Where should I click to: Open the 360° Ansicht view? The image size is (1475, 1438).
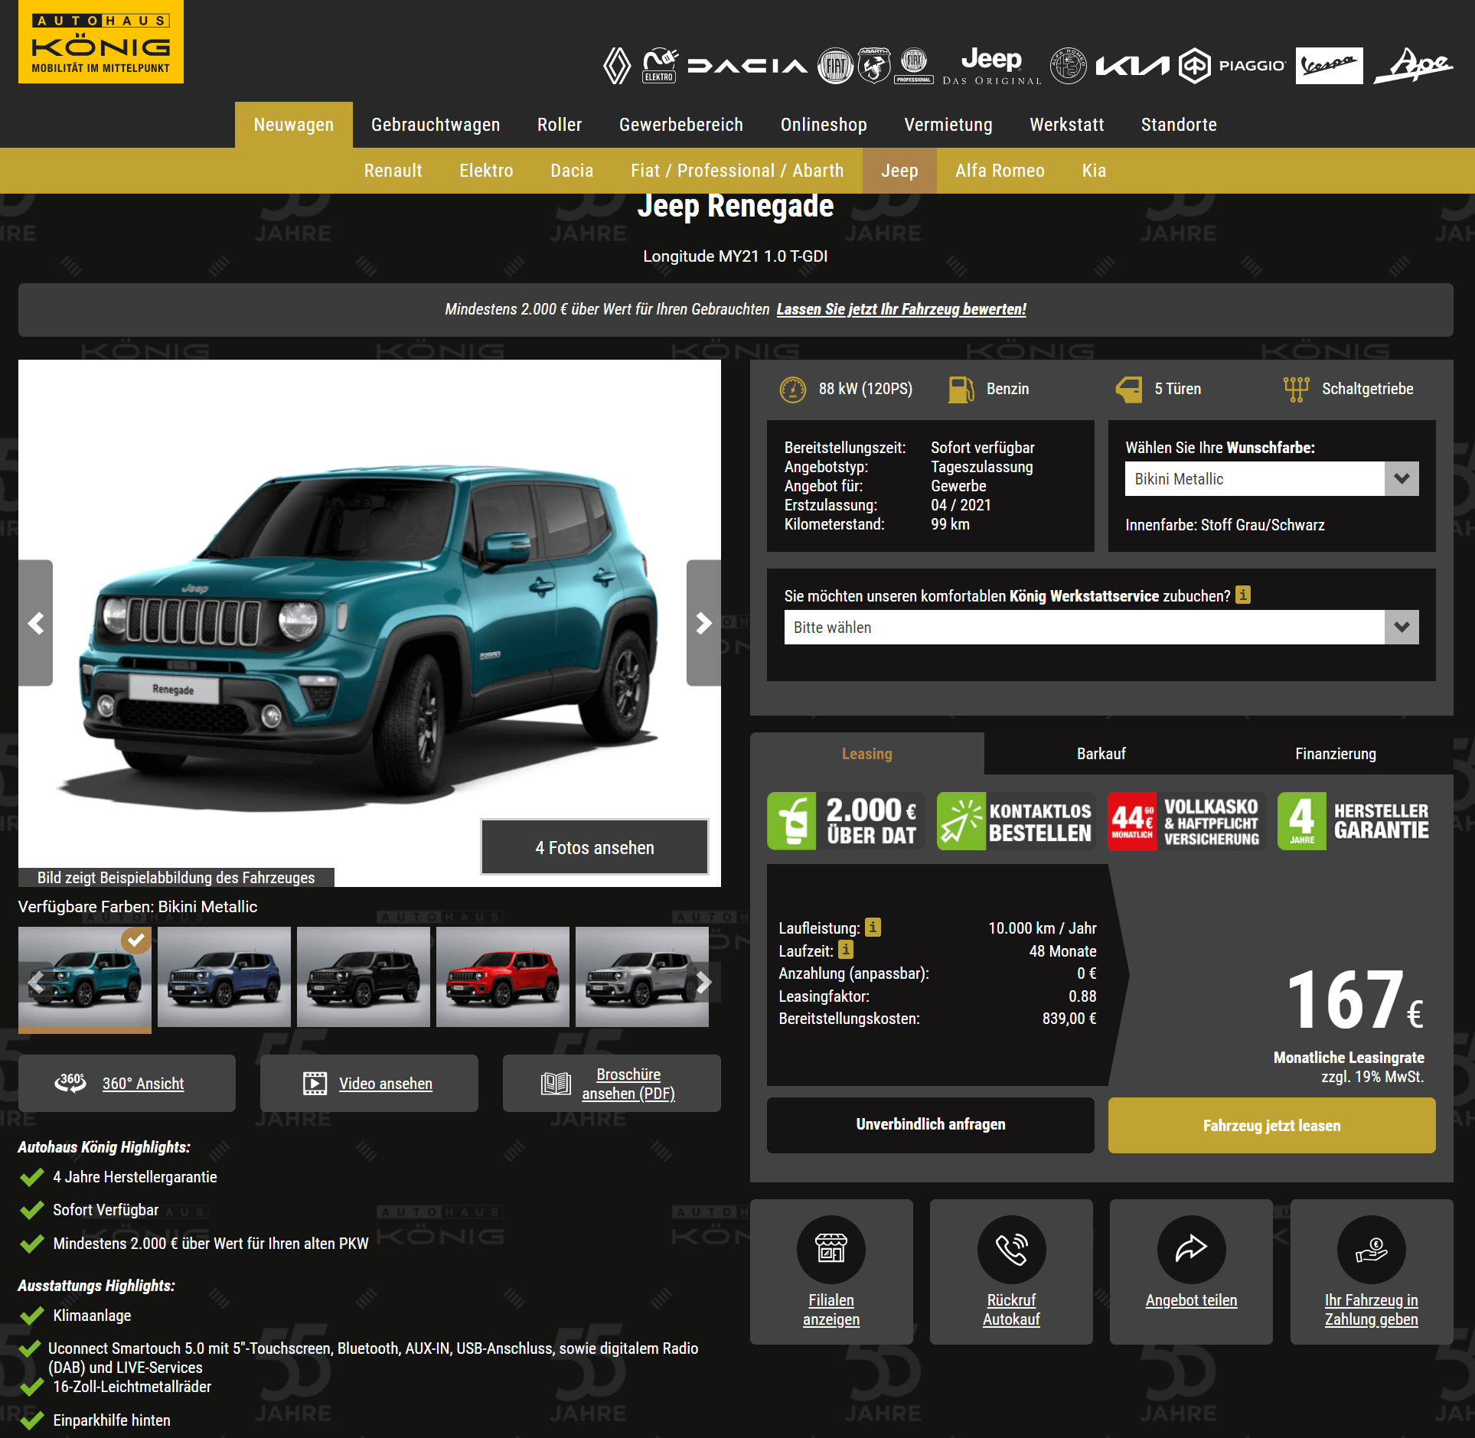(127, 1084)
